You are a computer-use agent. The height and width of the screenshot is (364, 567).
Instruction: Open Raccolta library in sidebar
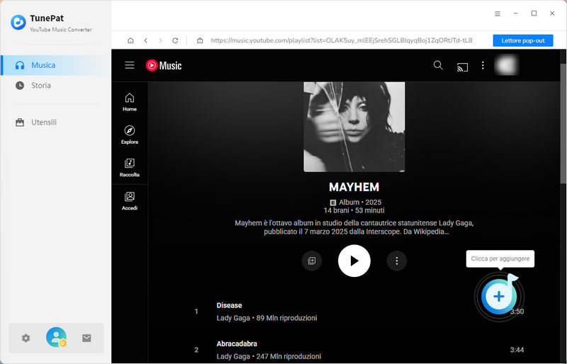click(x=130, y=168)
